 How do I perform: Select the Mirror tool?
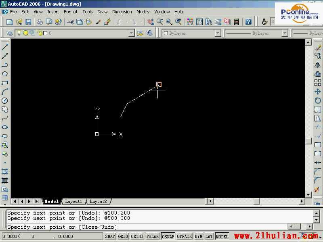(318, 65)
